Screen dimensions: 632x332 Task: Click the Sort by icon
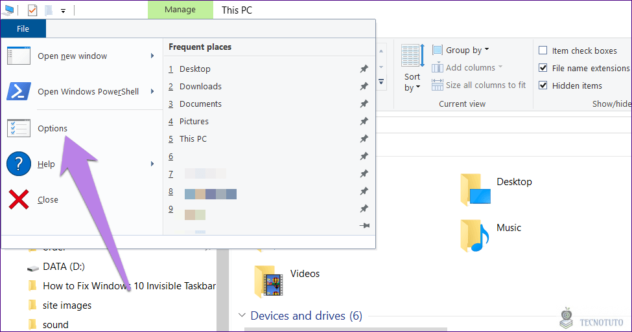pyautogui.click(x=412, y=56)
